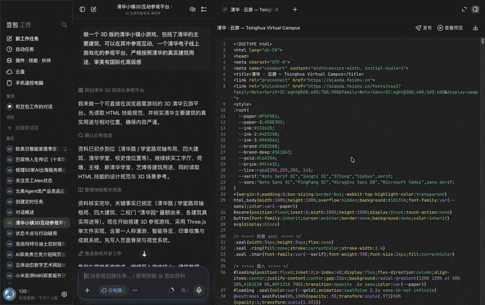Open conversation 泡泡玛特与迪士尼财报

pos(36,244)
